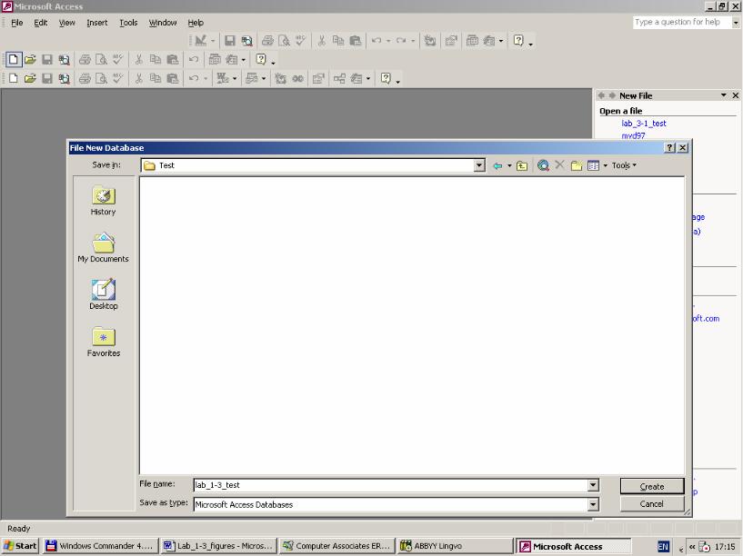The image size is (743, 556).
Task: Click the question mark help button in dialog title
Action: (x=669, y=148)
